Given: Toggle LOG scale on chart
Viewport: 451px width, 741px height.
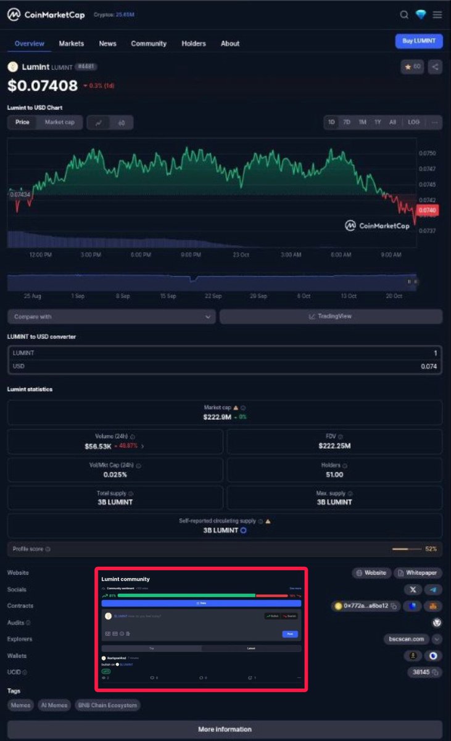Looking at the screenshot, I should pos(414,122).
